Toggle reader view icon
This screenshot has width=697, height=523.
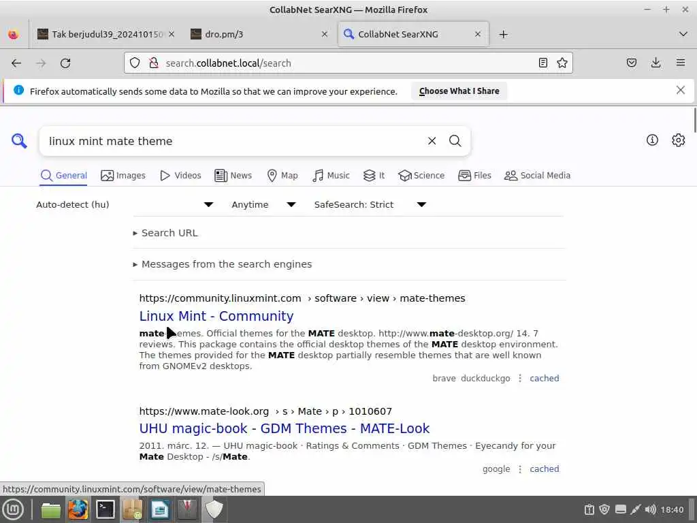[542, 63]
